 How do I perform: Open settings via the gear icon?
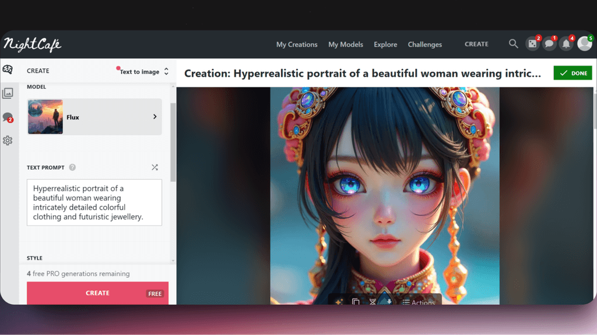tap(8, 140)
